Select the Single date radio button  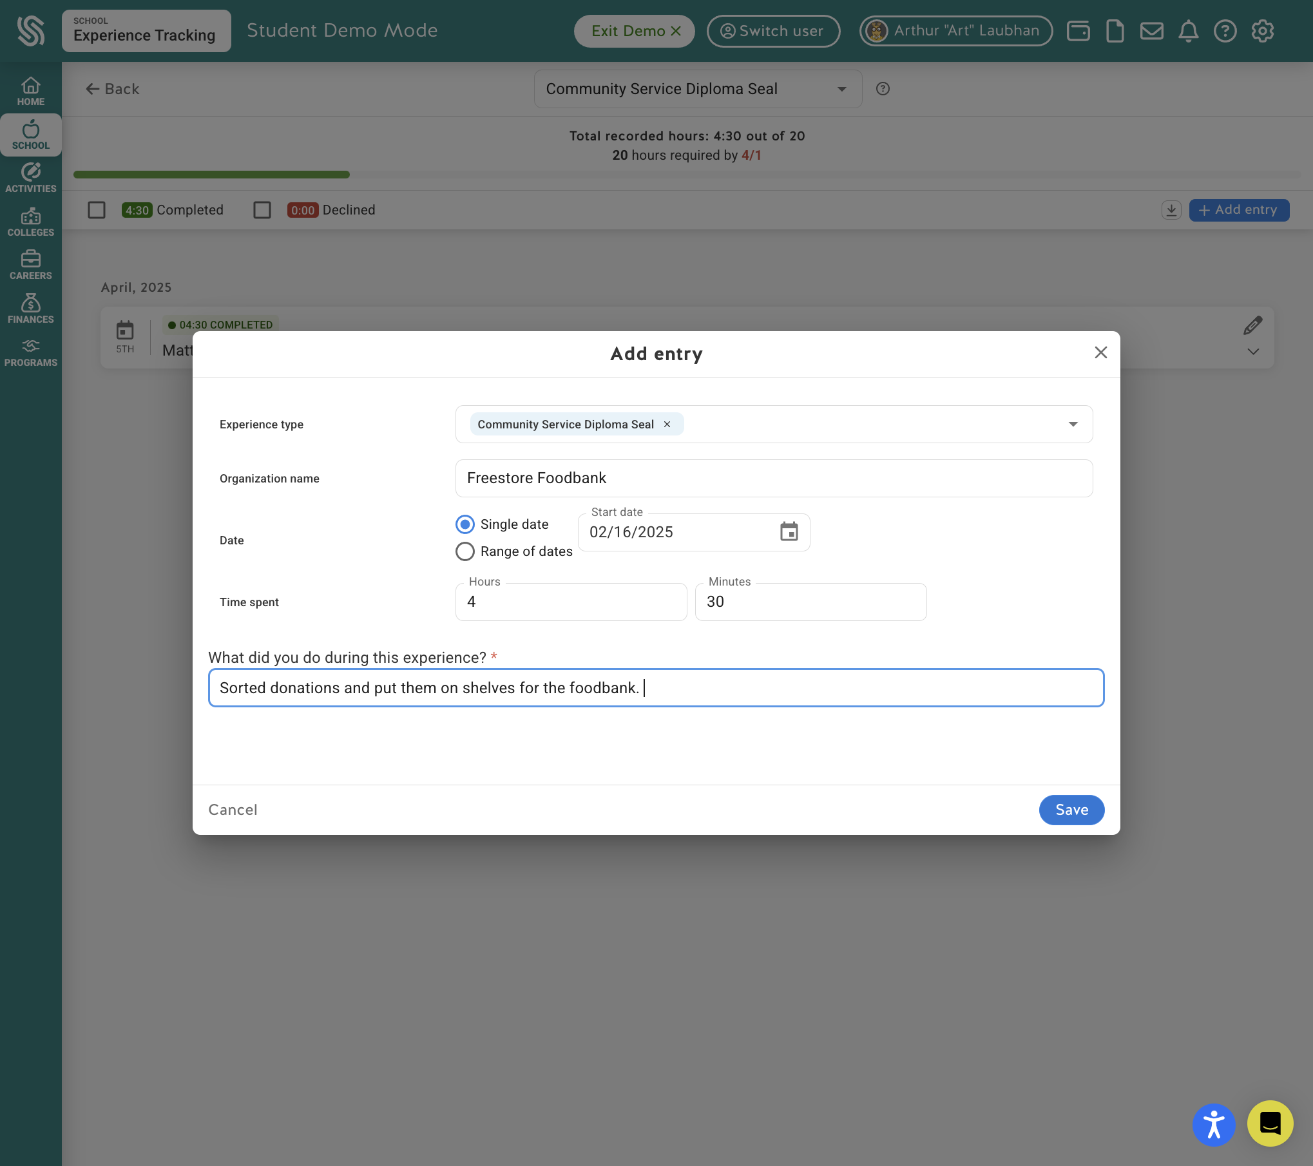pos(465,524)
